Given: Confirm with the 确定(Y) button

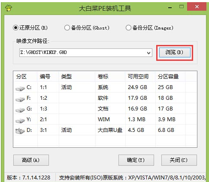Looking at the screenshot, I should (x=136, y=160).
